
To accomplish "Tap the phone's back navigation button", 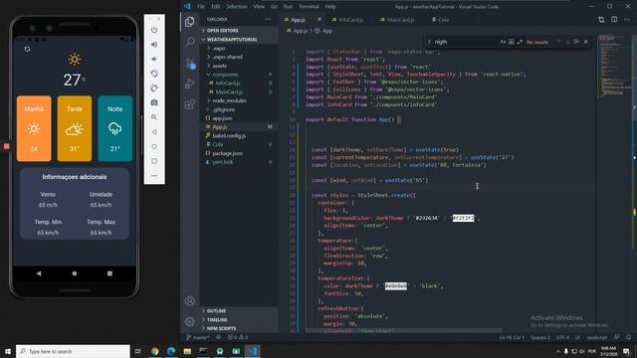I will coord(39,273).
